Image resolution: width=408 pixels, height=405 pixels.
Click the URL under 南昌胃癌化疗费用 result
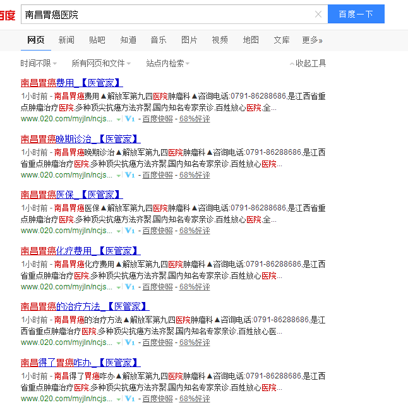66,287
